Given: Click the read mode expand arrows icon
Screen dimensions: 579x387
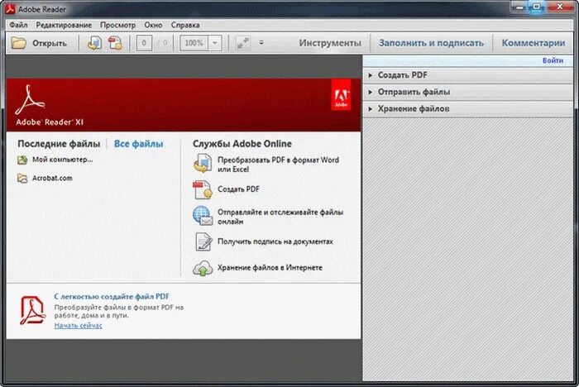Looking at the screenshot, I should click(x=243, y=43).
